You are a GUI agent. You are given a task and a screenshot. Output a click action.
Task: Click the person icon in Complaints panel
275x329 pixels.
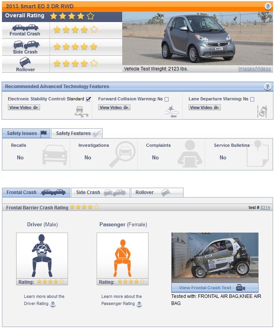click(x=190, y=154)
